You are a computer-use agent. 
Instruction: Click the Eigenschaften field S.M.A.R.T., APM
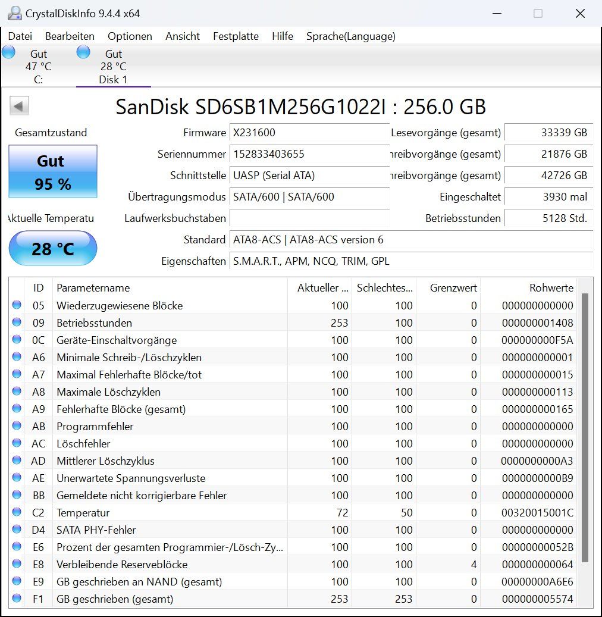click(x=411, y=261)
